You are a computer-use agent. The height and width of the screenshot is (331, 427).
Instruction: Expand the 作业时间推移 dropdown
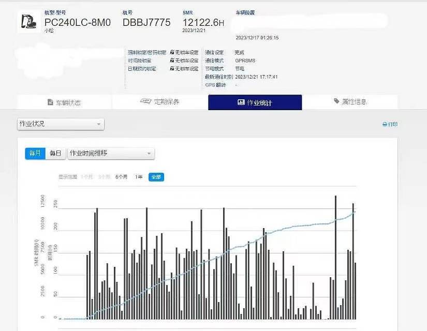[111, 154]
